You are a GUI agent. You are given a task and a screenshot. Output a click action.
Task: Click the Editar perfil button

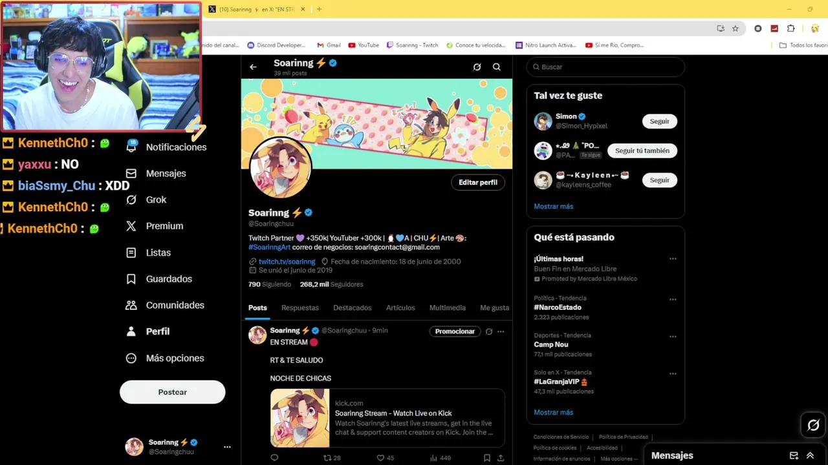click(478, 182)
